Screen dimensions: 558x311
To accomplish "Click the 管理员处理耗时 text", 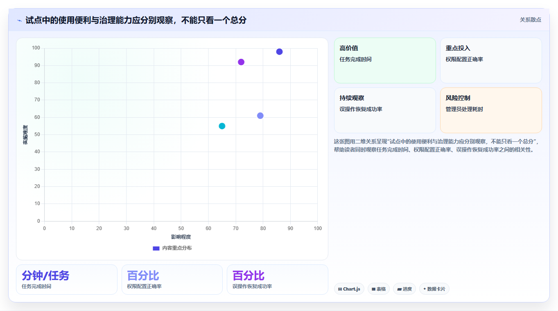I will pyautogui.click(x=464, y=109).
